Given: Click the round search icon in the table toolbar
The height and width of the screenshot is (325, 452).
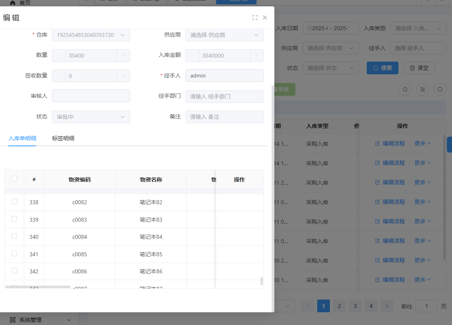Looking at the screenshot, I should (x=440, y=89).
